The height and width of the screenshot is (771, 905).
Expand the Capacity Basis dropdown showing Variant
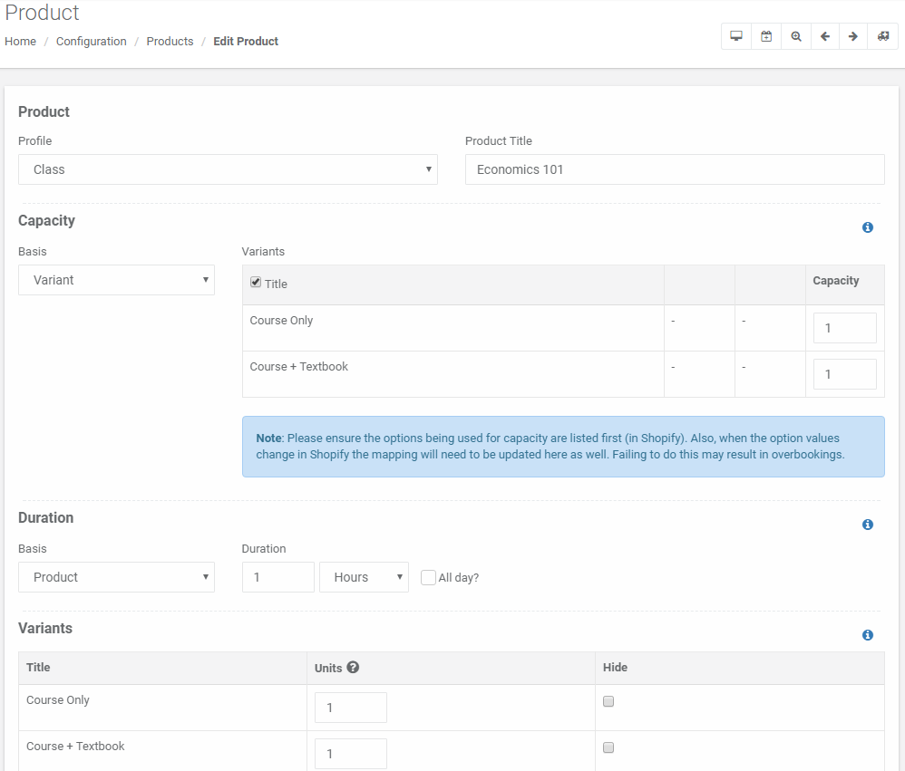pos(117,280)
